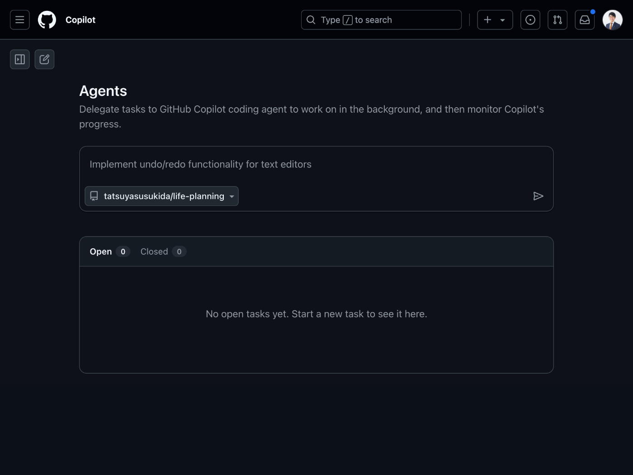The height and width of the screenshot is (475, 633).
Task: Click the Agents heading
Action: (x=103, y=91)
